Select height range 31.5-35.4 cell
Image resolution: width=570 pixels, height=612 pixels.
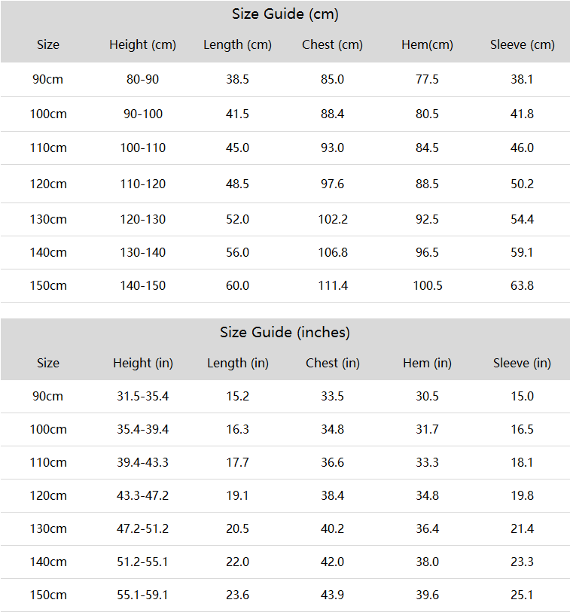coord(143,397)
